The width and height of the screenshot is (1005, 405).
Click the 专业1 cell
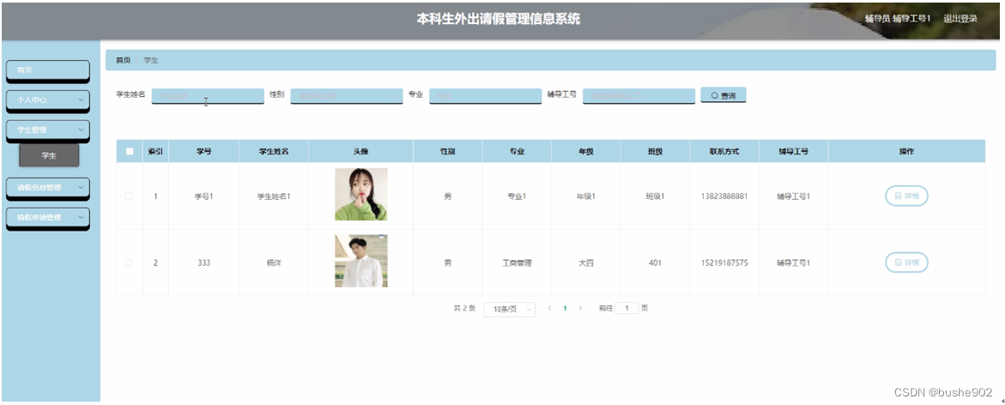click(x=517, y=196)
